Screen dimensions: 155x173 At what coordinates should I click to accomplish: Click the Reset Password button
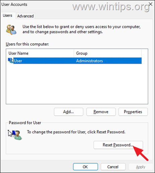118,145
